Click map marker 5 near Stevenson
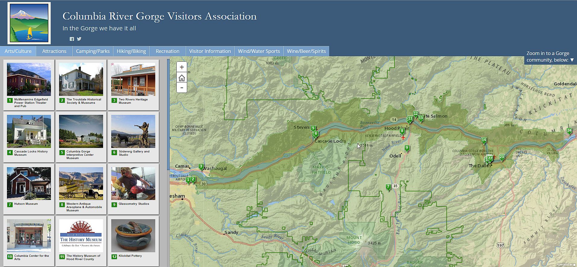The image size is (577, 267). (313, 128)
